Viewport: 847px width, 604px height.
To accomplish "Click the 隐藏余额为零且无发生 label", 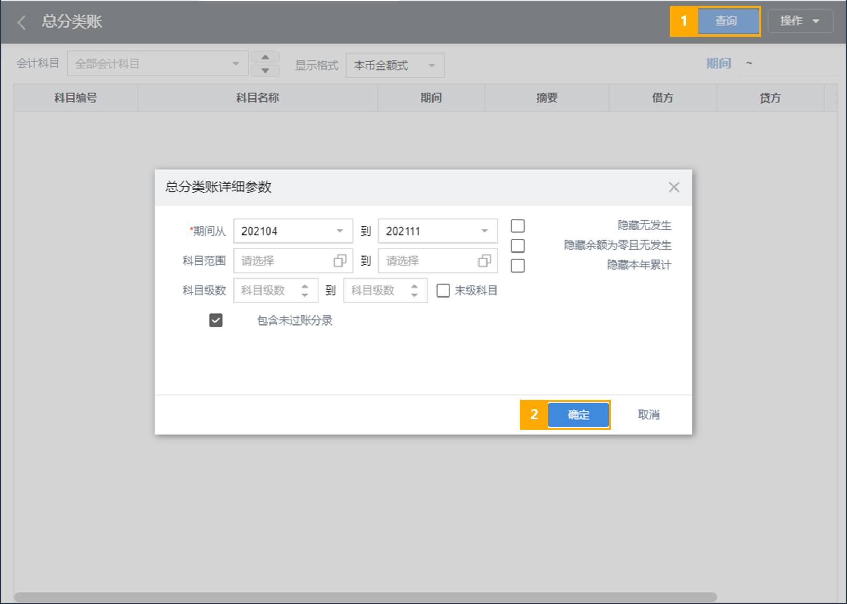I will point(618,245).
